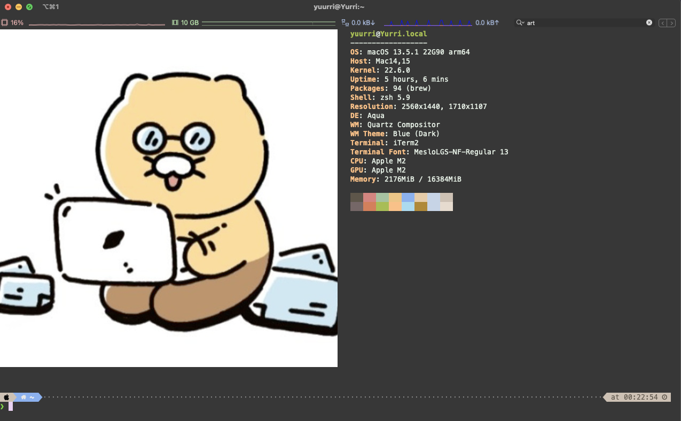Pick the lime green color block

pos(382,206)
